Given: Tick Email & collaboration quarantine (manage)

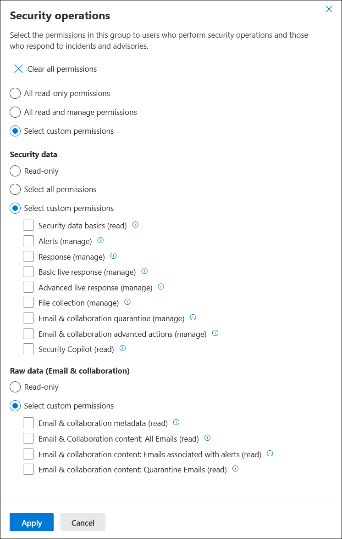Looking at the screenshot, I should [x=28, y=318].
